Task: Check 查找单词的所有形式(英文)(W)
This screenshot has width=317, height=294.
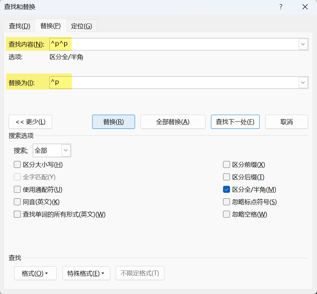Action: click(x=17, y=214)
